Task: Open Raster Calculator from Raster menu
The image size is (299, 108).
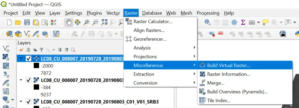Action: (x=160, y=21)
